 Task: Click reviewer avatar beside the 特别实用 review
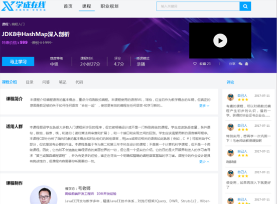pyautogui.click(x=230, y=127)
